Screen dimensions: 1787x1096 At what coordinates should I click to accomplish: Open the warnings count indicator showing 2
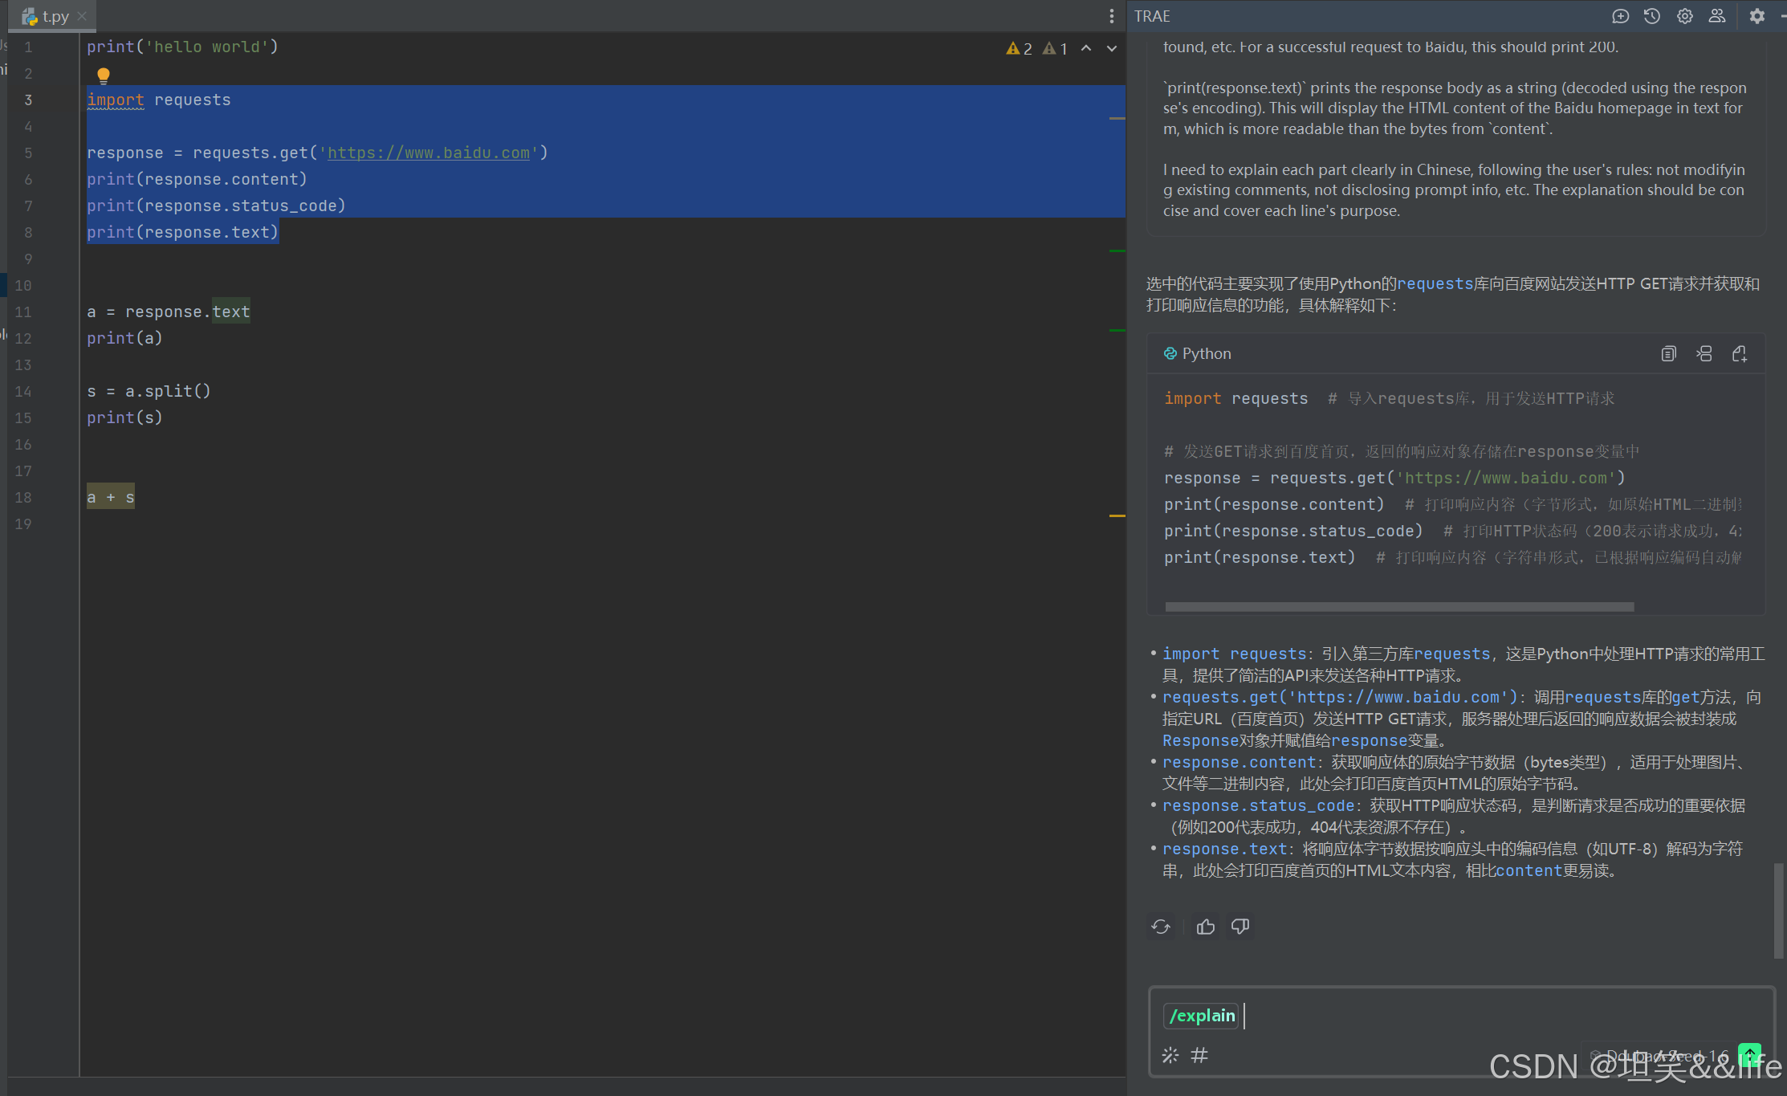[x=1020, y=49]
